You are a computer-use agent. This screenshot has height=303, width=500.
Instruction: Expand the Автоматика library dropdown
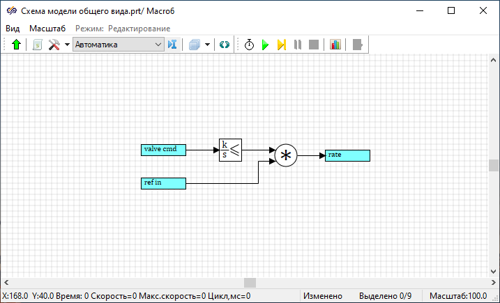158,45
